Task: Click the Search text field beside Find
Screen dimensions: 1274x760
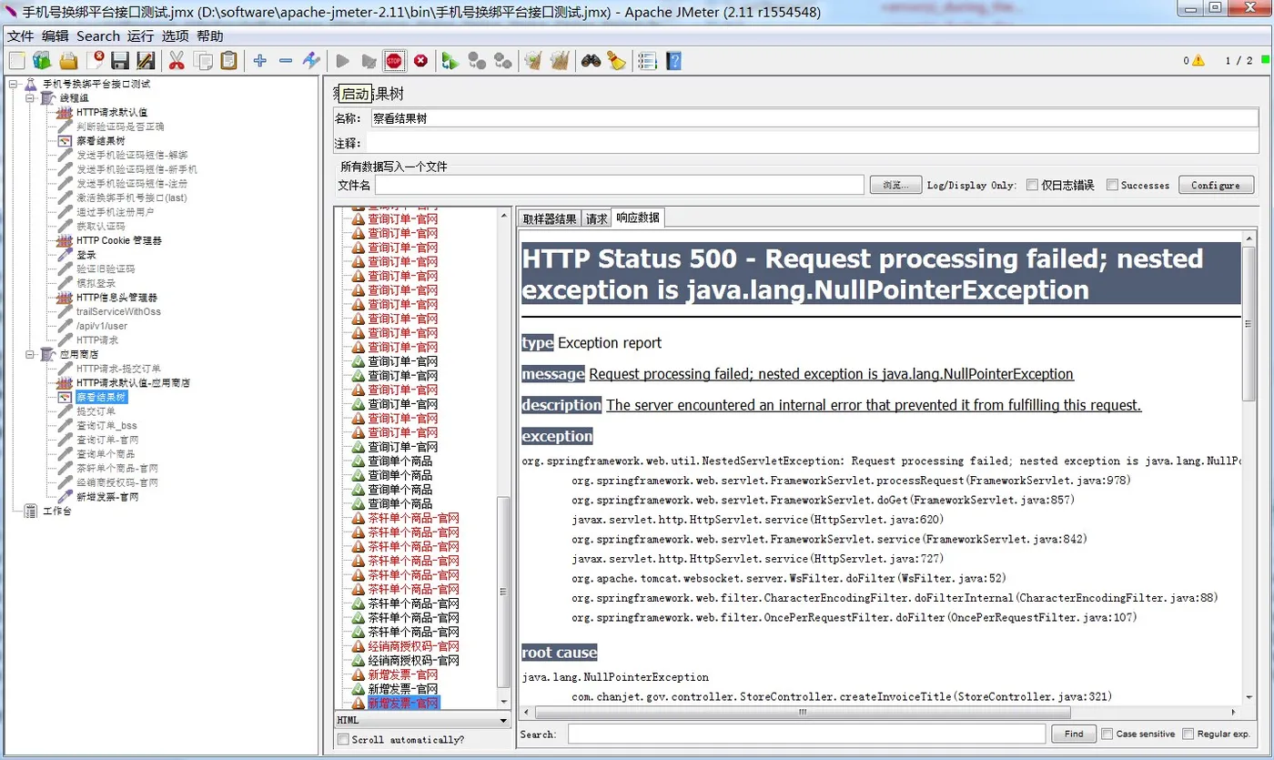Action: 807,734
